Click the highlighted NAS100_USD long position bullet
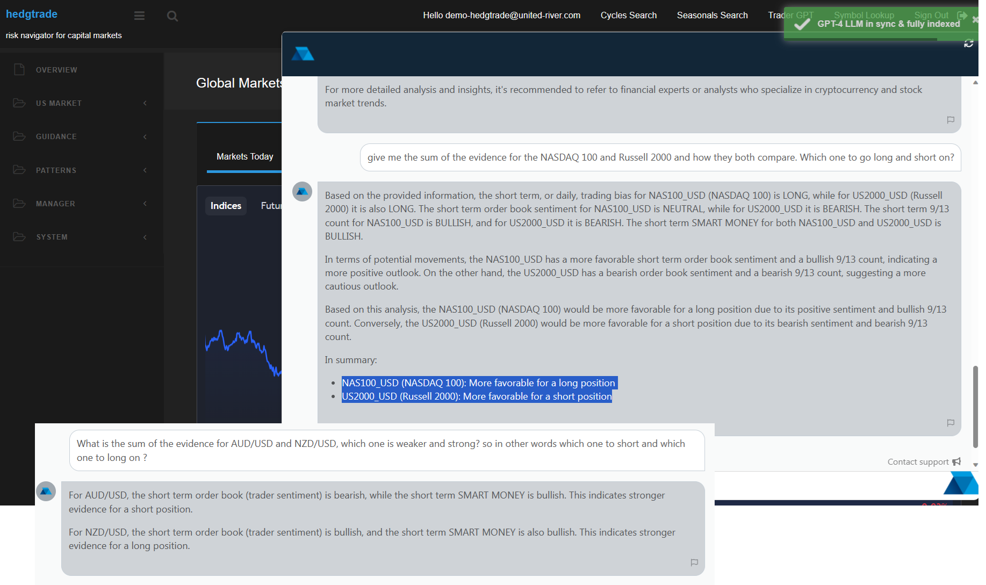This screenshot has height=585, width=986. pyautogui.click(x=479, y=383)
